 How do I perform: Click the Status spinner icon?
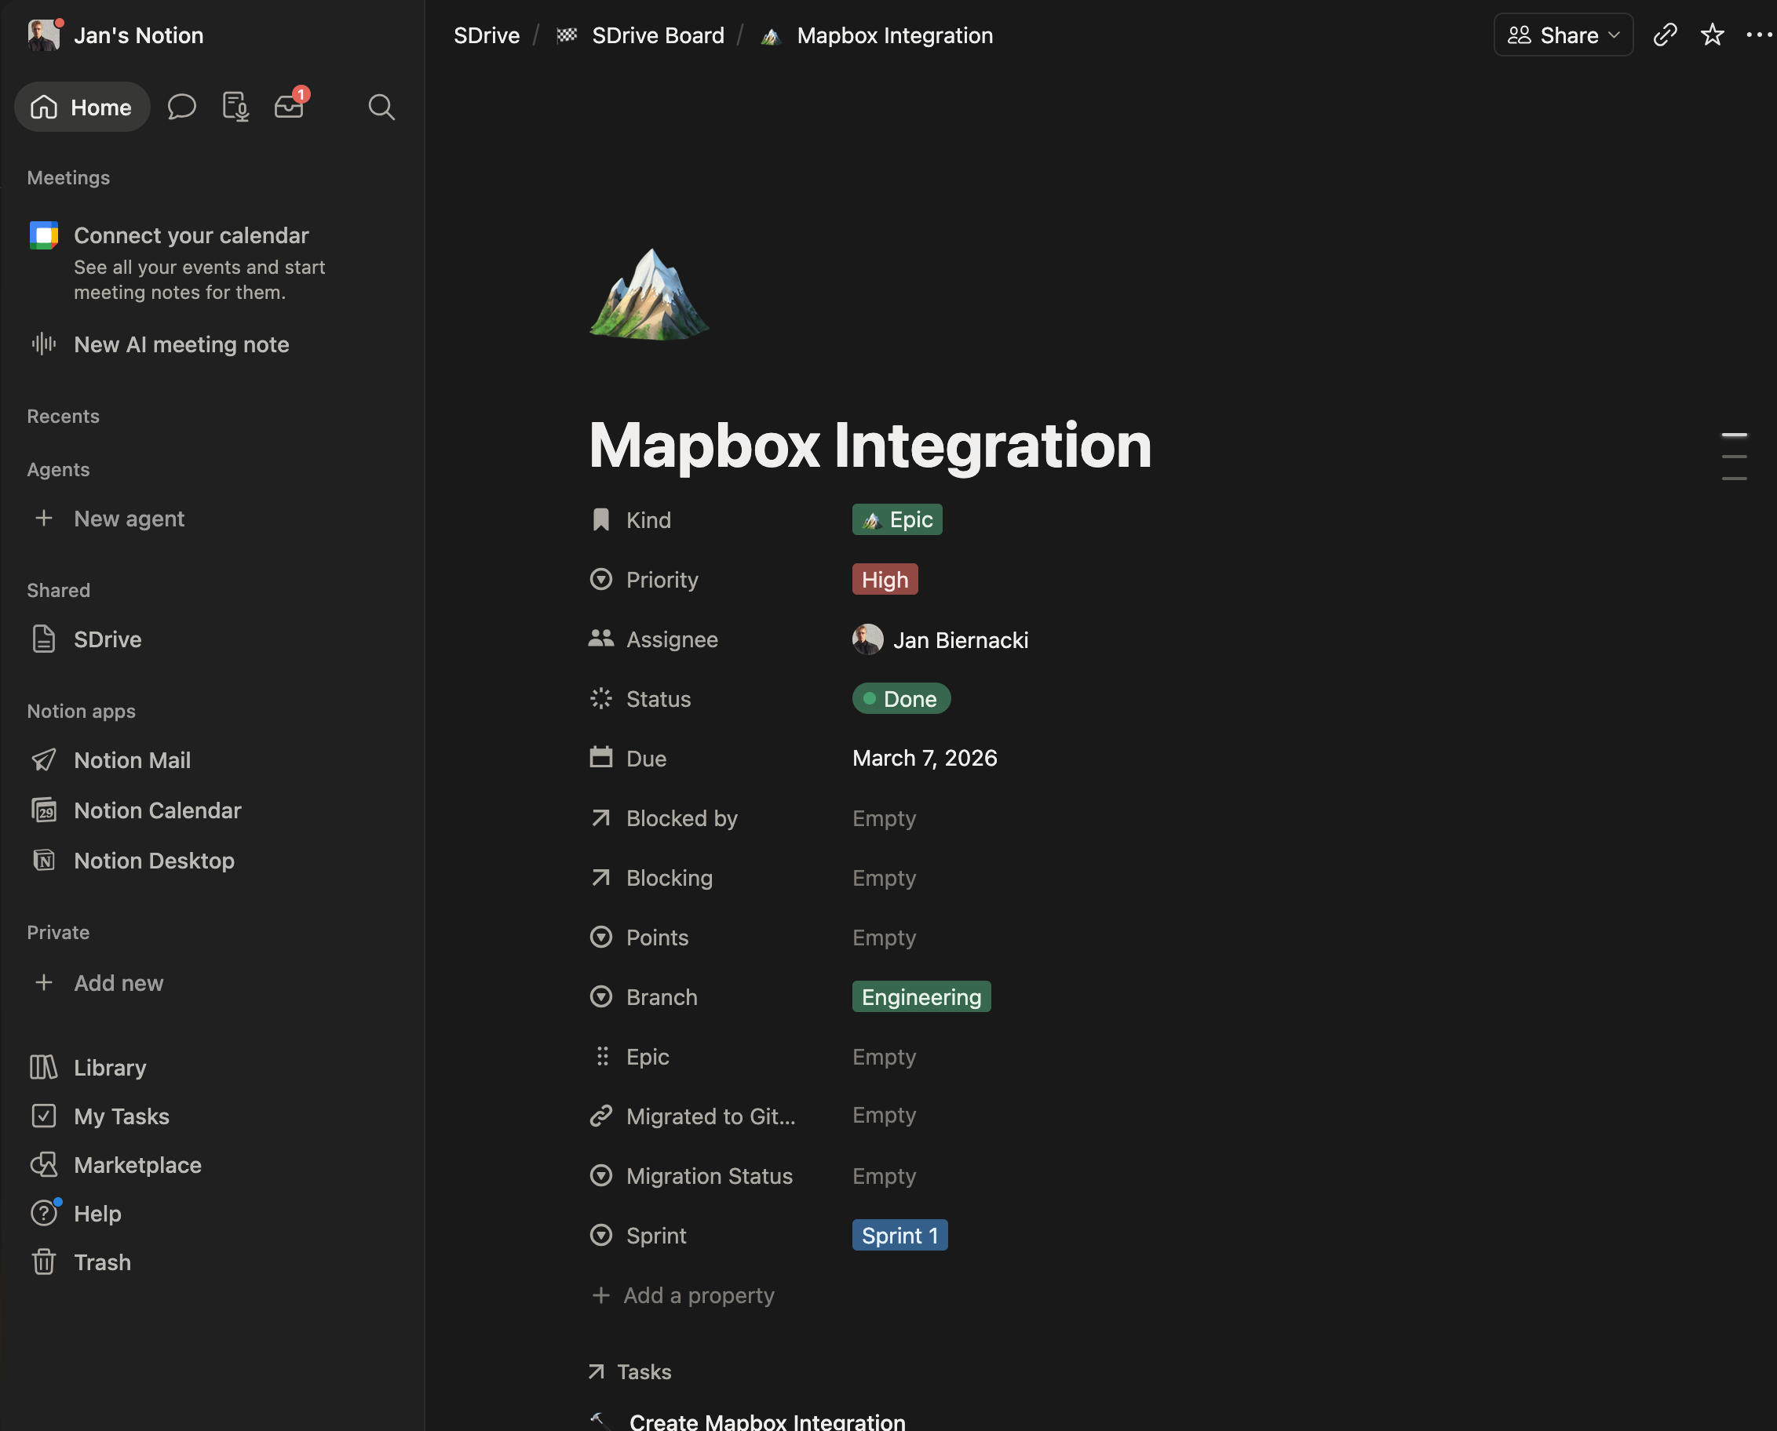[601, 699]
